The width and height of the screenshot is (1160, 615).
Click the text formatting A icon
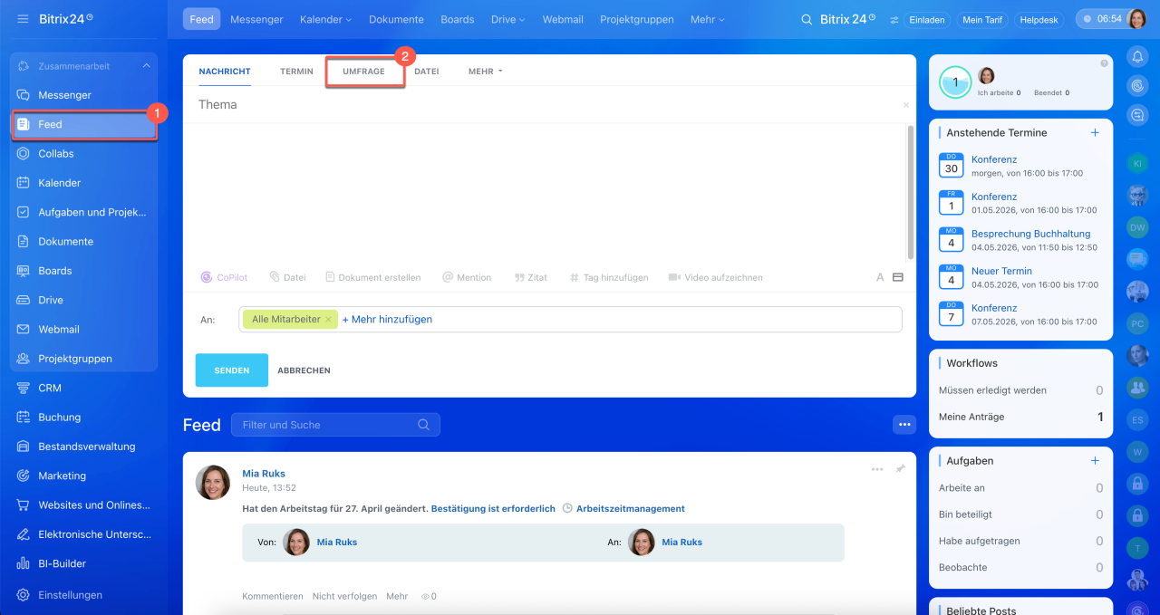[x=880, y=278]
